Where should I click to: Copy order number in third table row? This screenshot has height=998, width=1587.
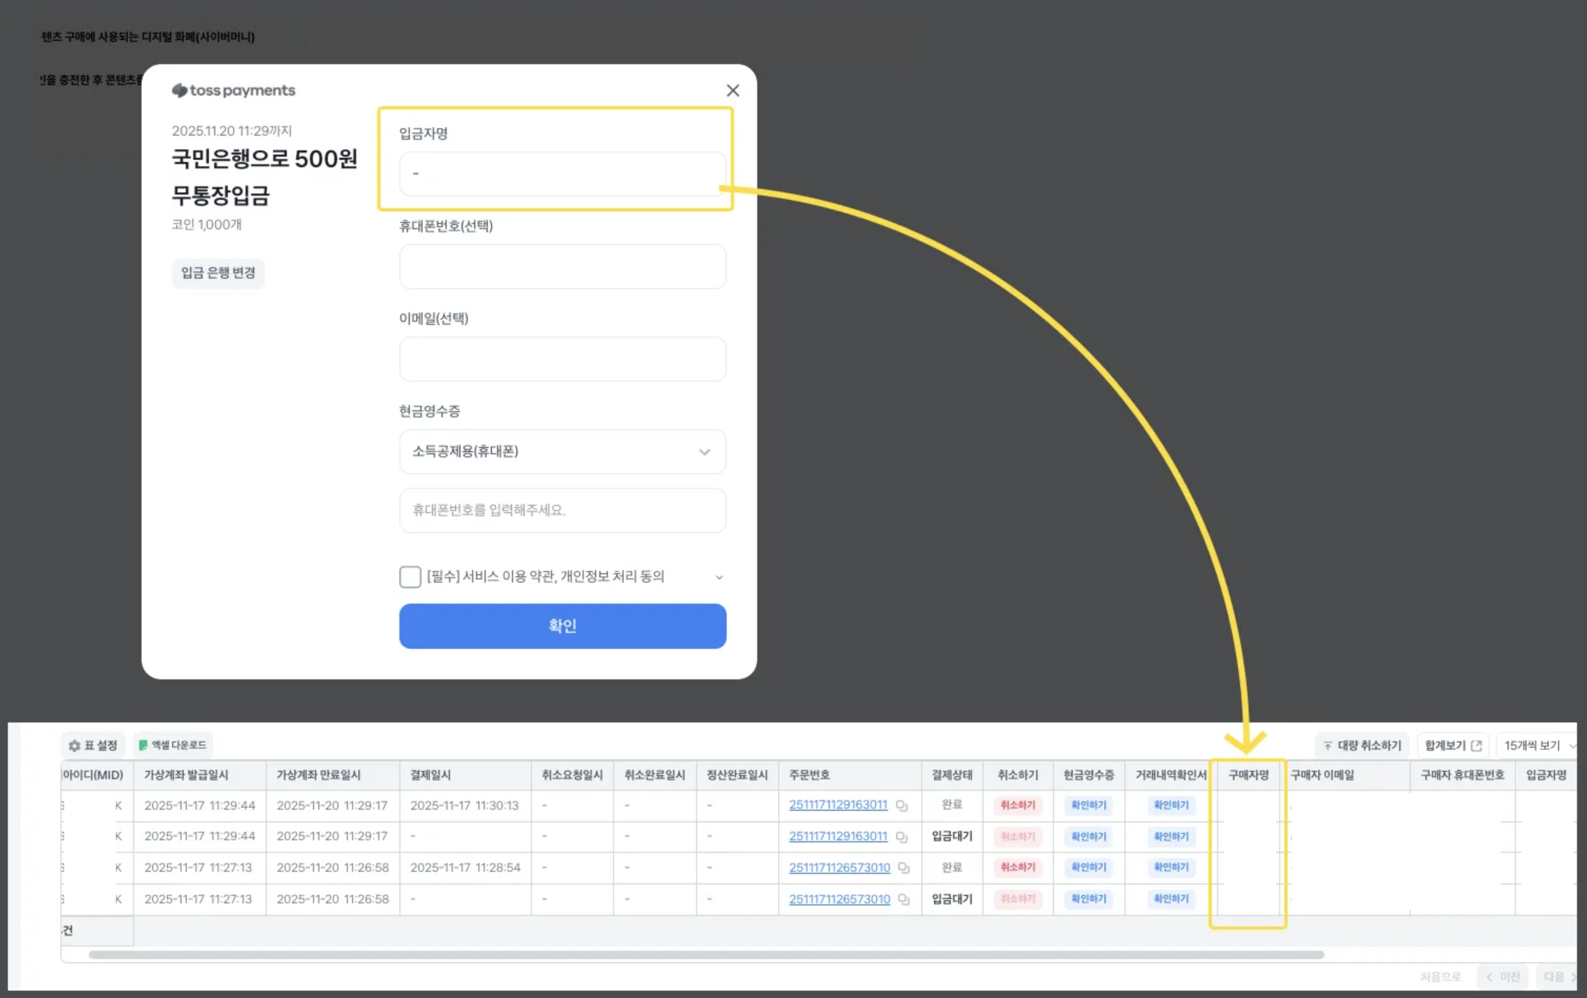point(903,868)
